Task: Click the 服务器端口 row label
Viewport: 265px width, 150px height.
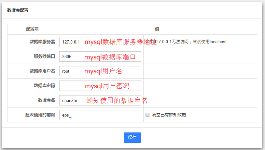Action: pyautogui.click(x=44, y=56)
